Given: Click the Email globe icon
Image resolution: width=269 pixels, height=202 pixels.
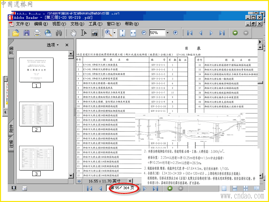Looking at the screenshot, I should 48,33.
